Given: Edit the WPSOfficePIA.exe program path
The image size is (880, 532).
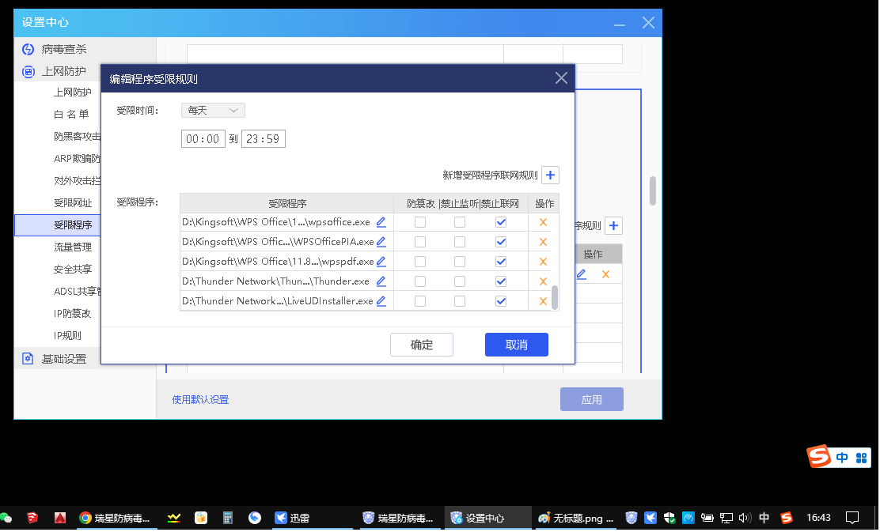Looking at the screenshot, I should pyautogui.click(x=381, y=242).
